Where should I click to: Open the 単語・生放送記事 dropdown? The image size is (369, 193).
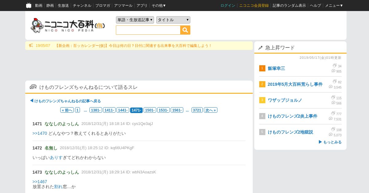pyautogui.click(x=135, y=20)
